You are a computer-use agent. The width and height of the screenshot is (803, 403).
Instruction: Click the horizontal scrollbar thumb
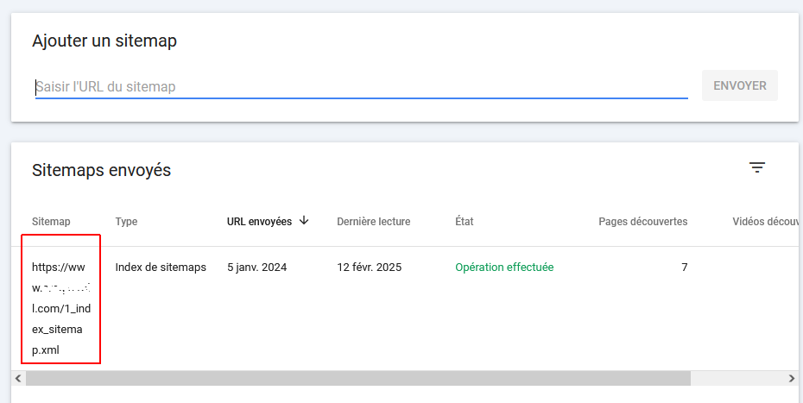358,378
